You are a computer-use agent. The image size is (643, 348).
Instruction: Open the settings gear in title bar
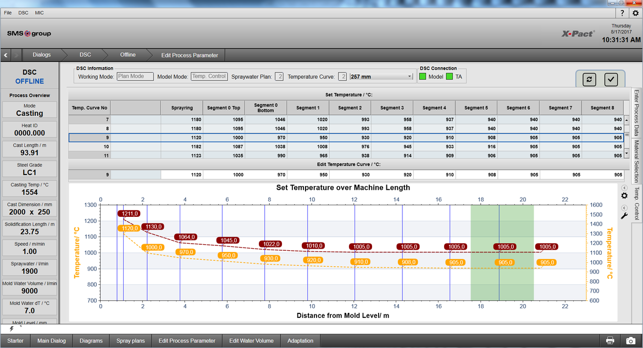click(635, 13)
